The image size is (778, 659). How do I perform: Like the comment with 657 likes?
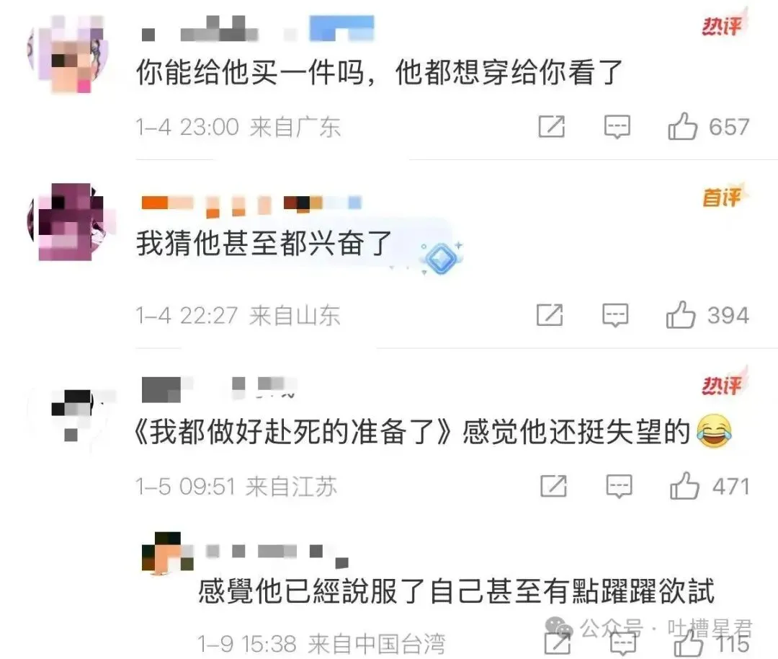click(x=682, y=126)
